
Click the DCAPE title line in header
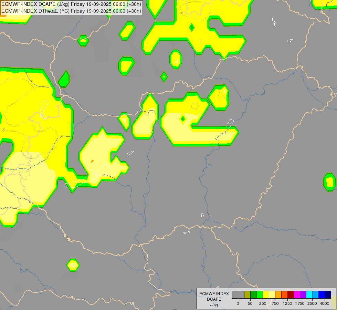point(71,4)
